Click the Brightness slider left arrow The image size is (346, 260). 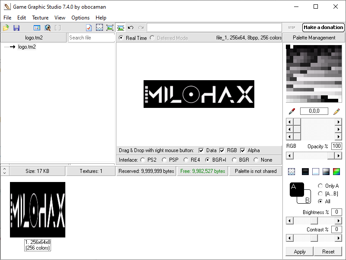[289, 221]
